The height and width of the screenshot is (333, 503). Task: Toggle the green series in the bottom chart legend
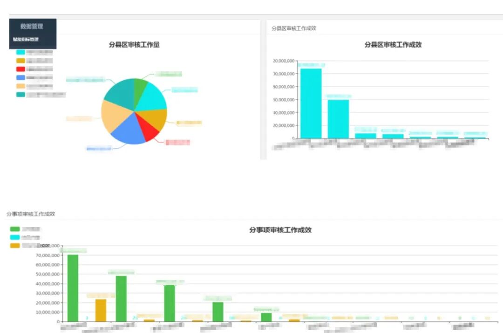pos(15,229)
